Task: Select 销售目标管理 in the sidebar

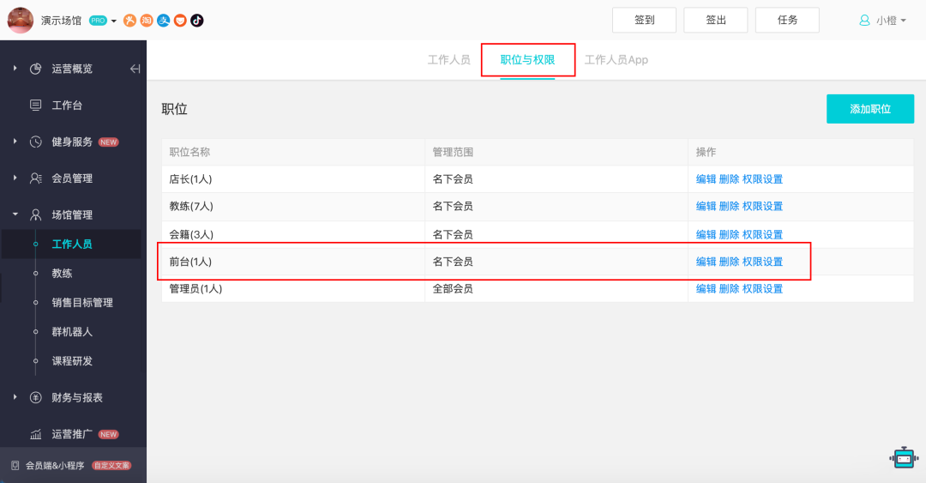Action: tap(82, 303)
